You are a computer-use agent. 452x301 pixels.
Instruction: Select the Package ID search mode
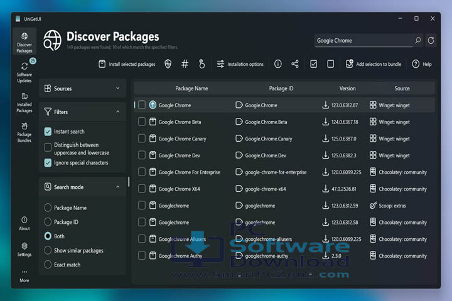tap(48, 222)
